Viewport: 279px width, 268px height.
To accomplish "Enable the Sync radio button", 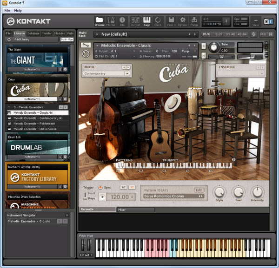I will (x=100, y=187).
